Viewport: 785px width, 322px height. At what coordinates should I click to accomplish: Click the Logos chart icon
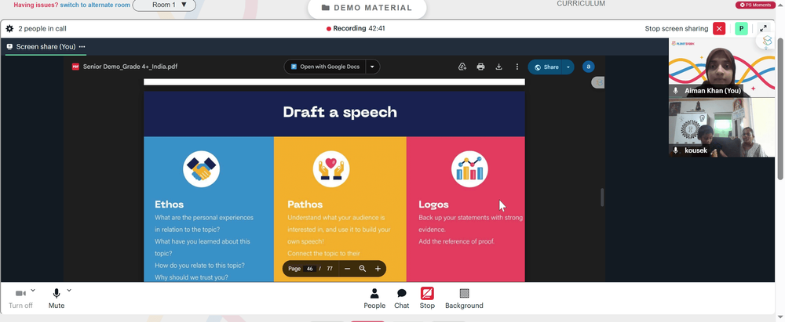469,169
